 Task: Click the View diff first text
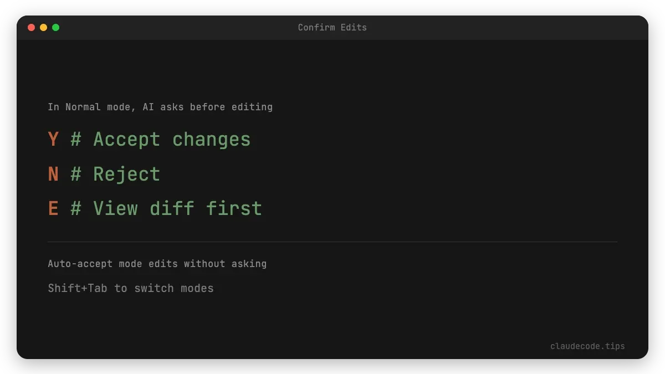[177, 209]
